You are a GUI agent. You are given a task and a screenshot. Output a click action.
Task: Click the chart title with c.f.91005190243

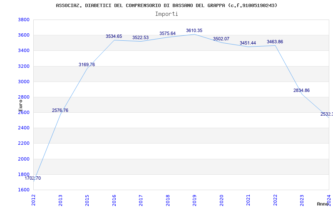[167, 5]
